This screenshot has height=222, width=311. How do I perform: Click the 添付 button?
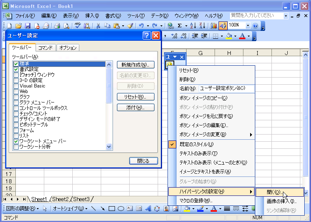click(136, 108)
